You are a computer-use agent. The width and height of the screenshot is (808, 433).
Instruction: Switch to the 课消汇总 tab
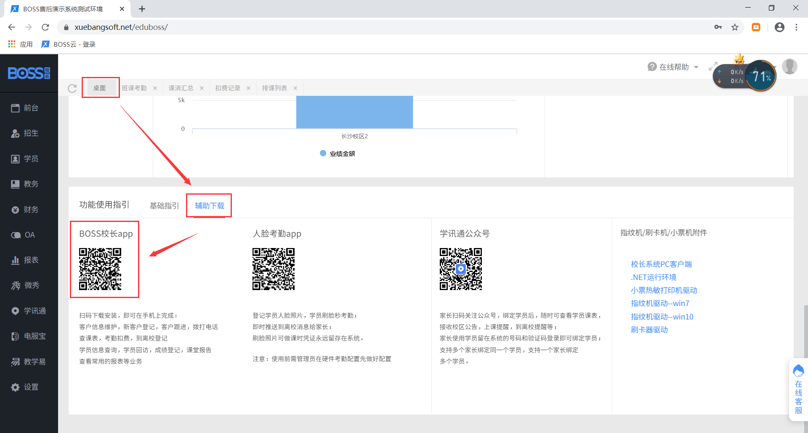pyautogui.click(x=181, y=88)
